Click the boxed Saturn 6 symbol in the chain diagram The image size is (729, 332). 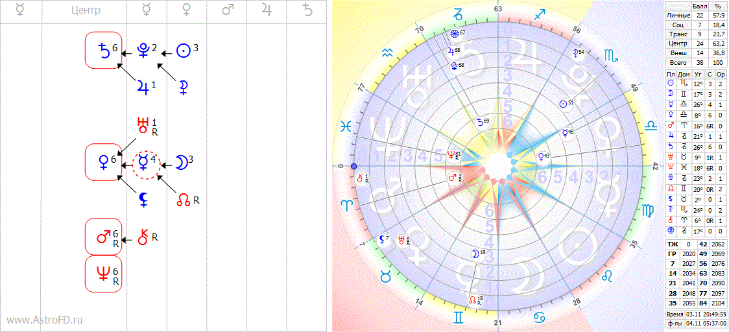point(103,50)
